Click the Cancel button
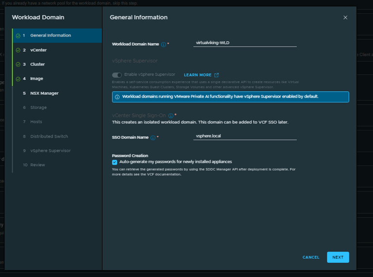The width and height of the screenshot is (373, 277). (311, 257)
